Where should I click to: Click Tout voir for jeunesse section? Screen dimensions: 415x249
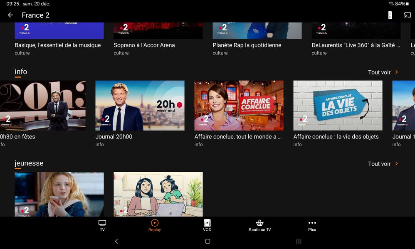coord(379,164)
